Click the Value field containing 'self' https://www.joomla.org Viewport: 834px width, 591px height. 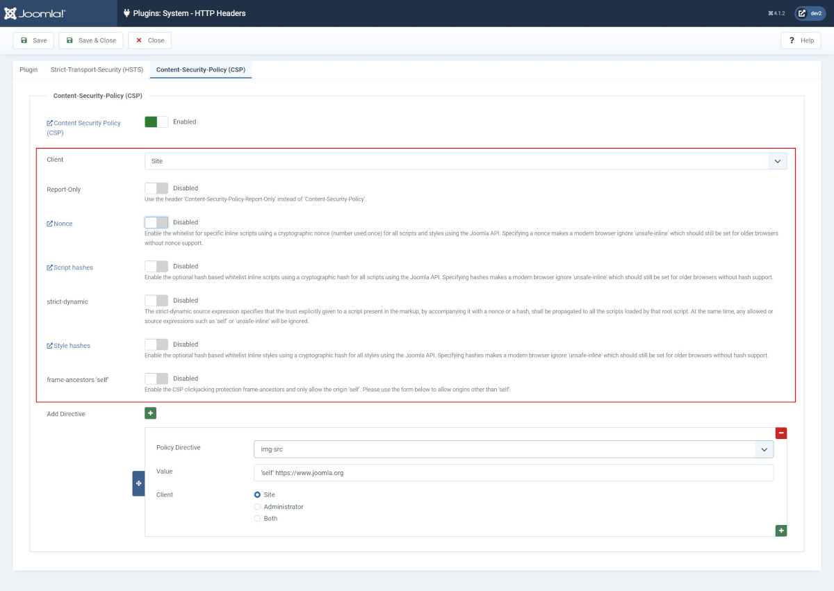point(513,472)
